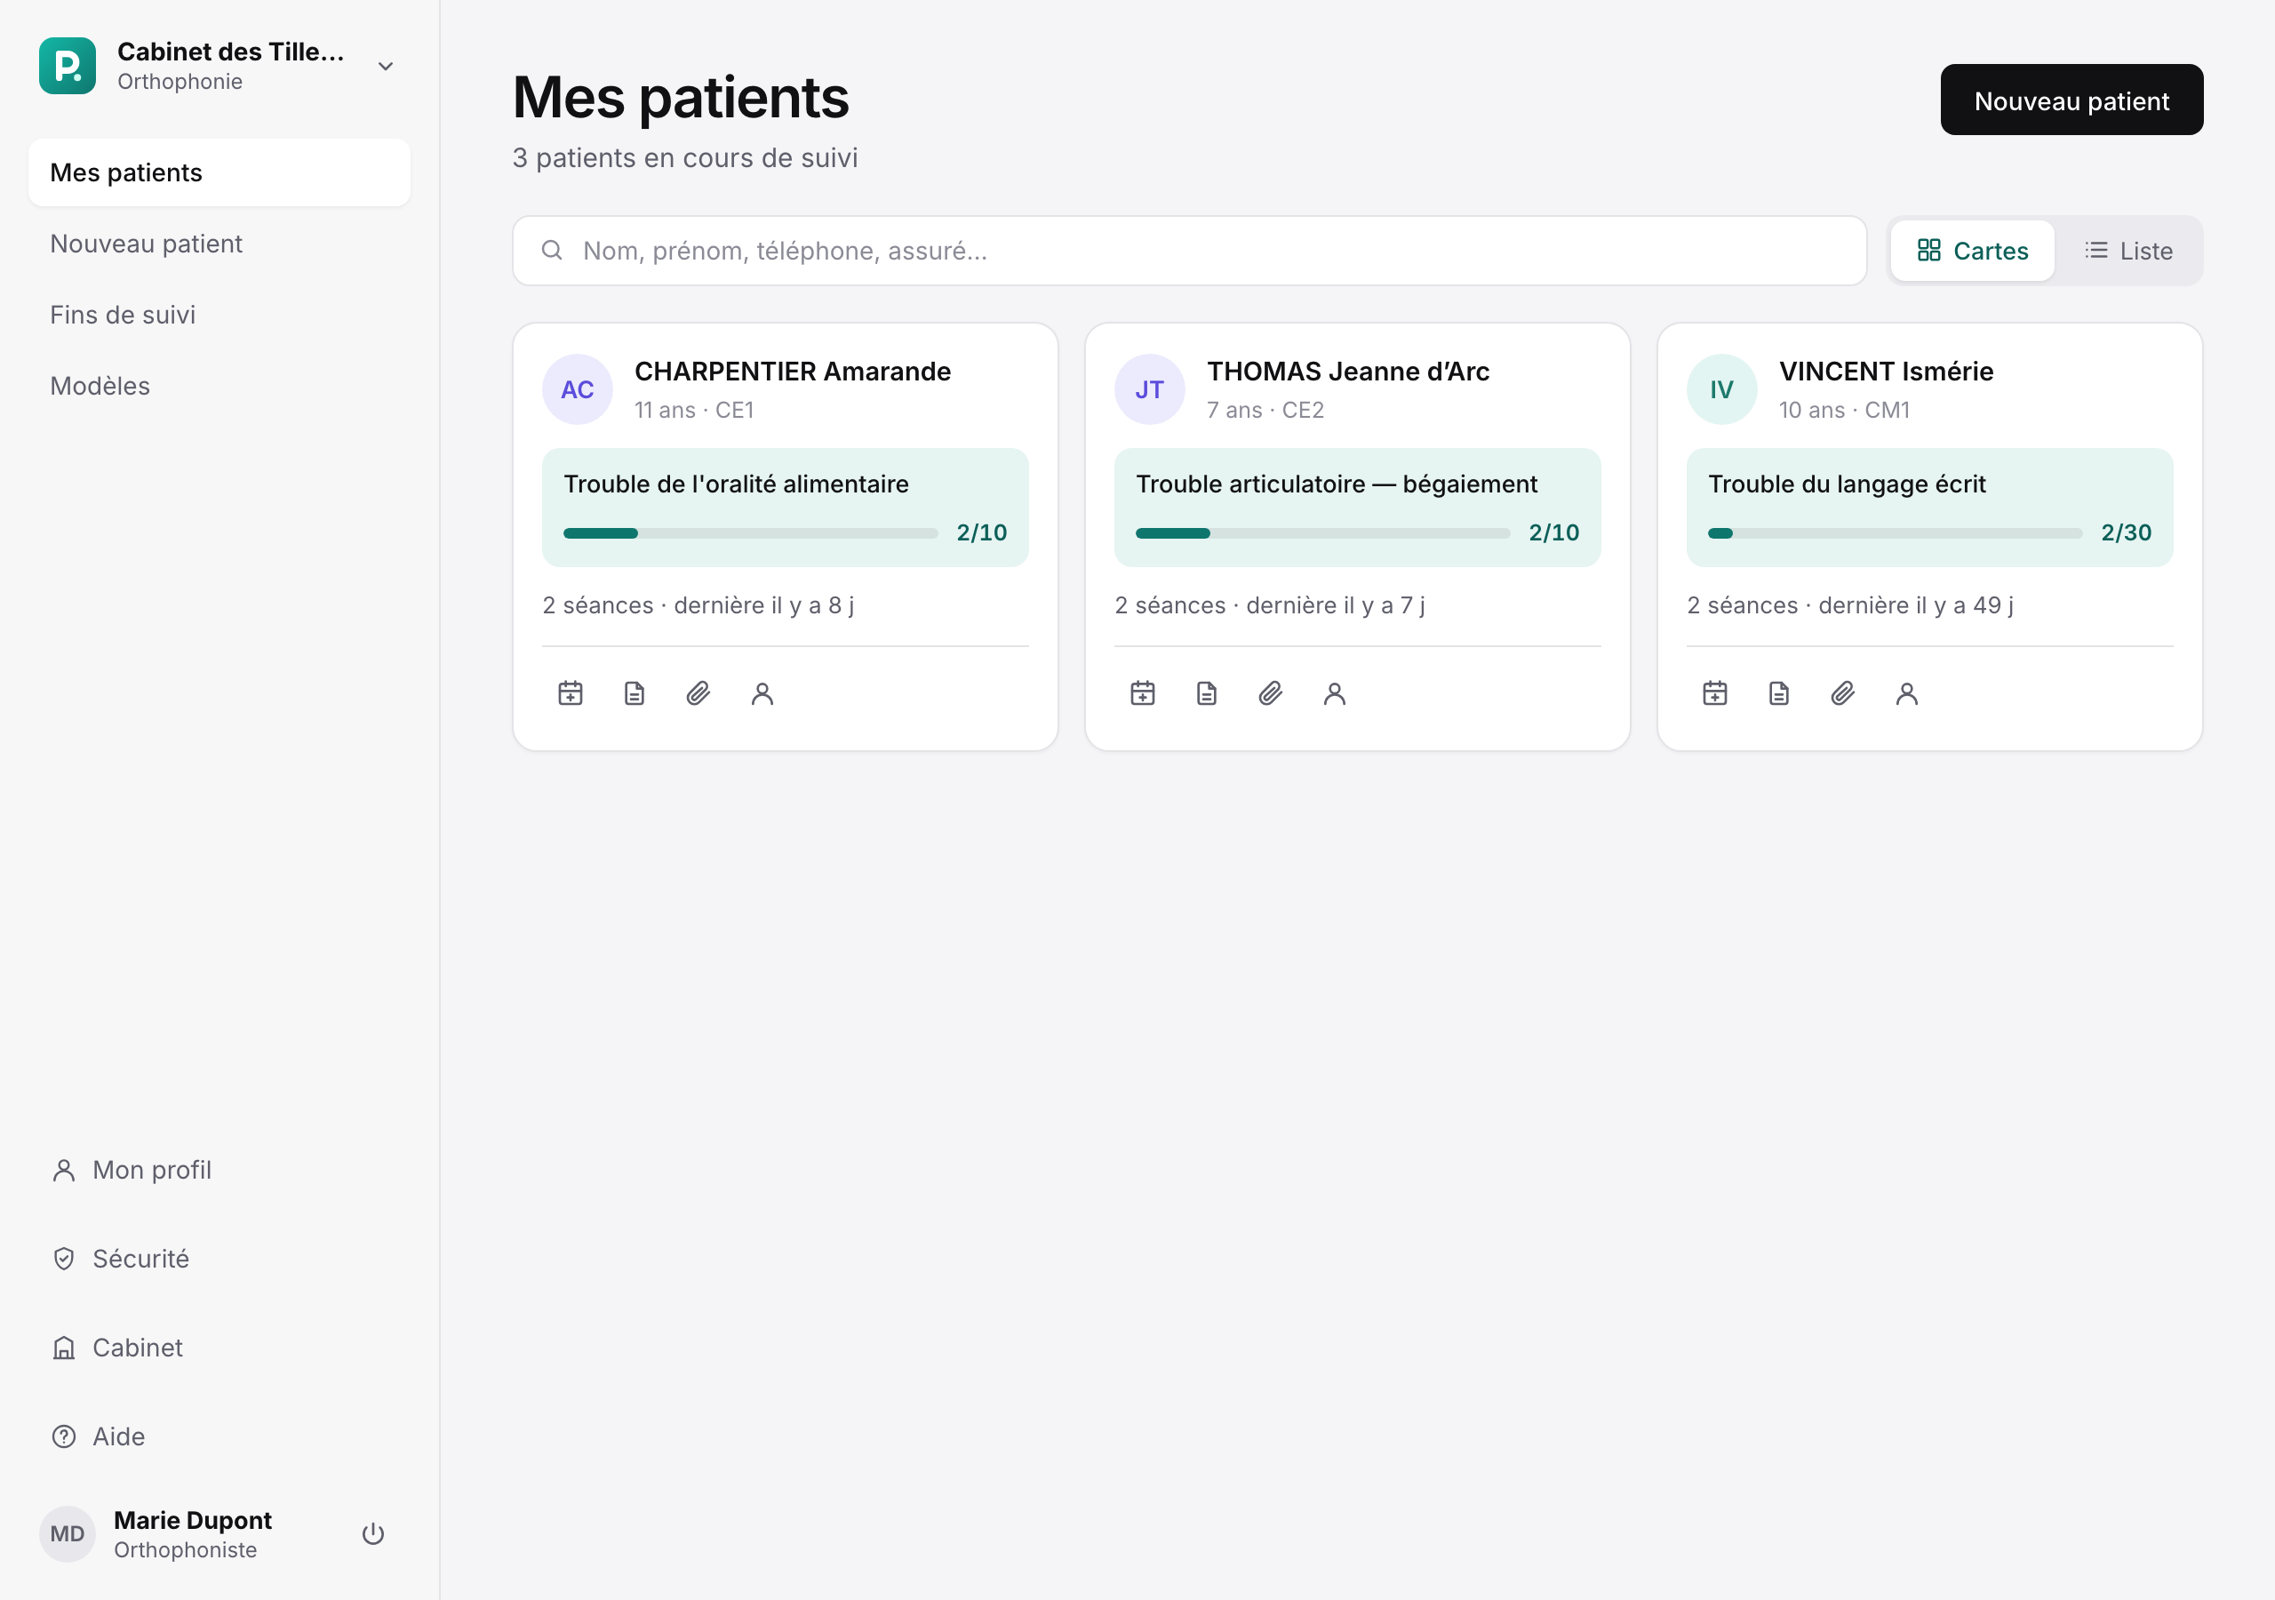Click the power logout icon near Marie Dupont

point(372,1533)
